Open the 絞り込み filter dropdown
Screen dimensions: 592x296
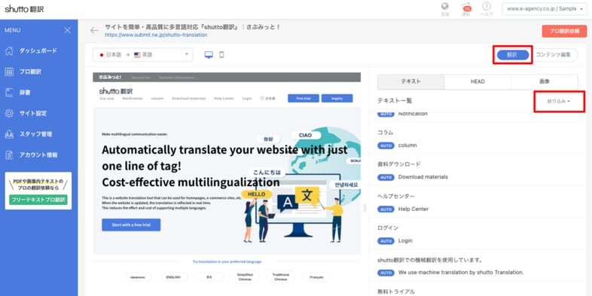[x=559, y=101]
